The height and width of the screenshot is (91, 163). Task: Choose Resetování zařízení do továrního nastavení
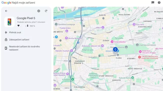[24, 48]
